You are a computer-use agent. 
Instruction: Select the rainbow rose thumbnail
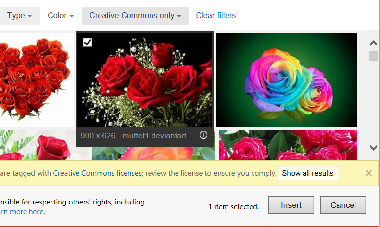coord(286,79)
